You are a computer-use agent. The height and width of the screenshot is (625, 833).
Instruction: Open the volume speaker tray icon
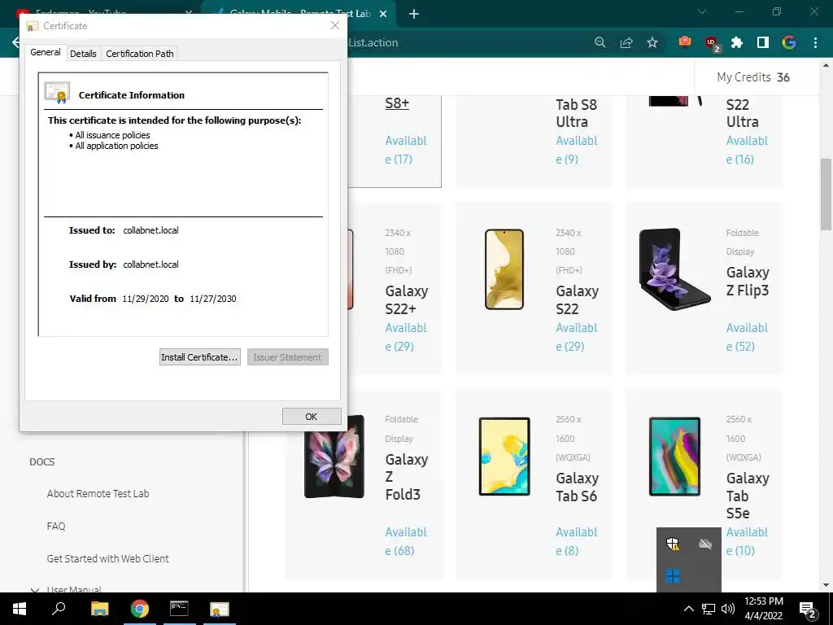(728, 609)
